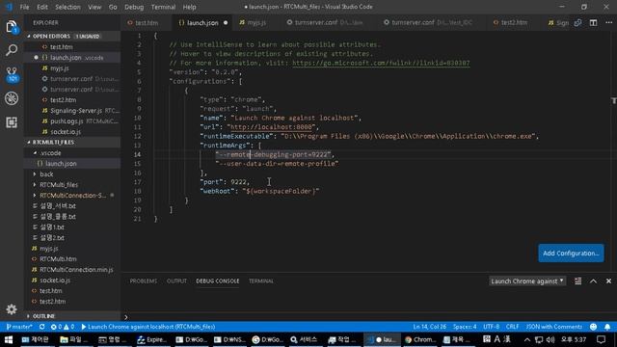
Task: Open the Windows action center icon
Action: [601, 339]
